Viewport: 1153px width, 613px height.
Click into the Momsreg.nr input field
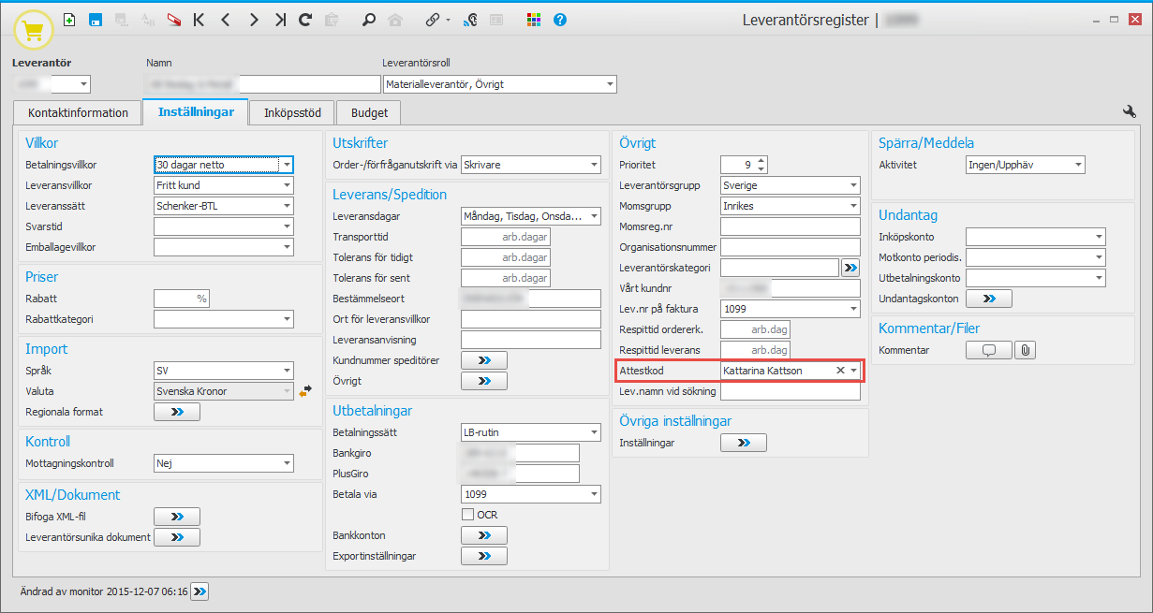pyautogui.click(x=790, y=226)
